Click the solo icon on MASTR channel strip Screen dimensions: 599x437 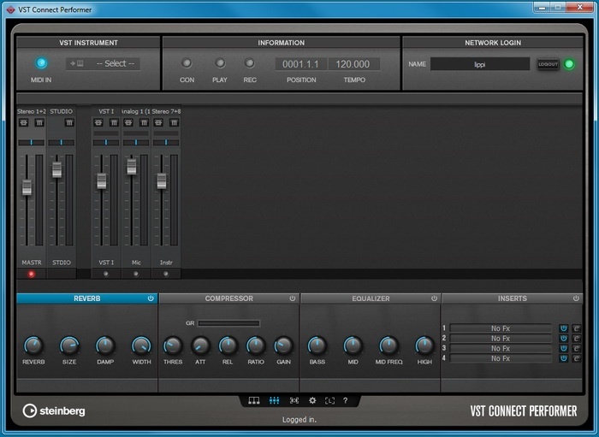(24, 122)
